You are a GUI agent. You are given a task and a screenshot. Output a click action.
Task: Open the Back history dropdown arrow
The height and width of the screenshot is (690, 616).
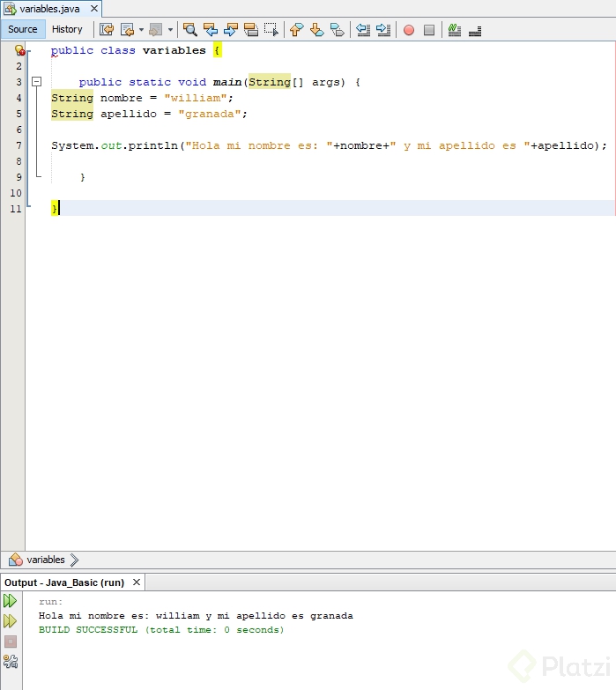pyautogui.click(x=141, y=30)
